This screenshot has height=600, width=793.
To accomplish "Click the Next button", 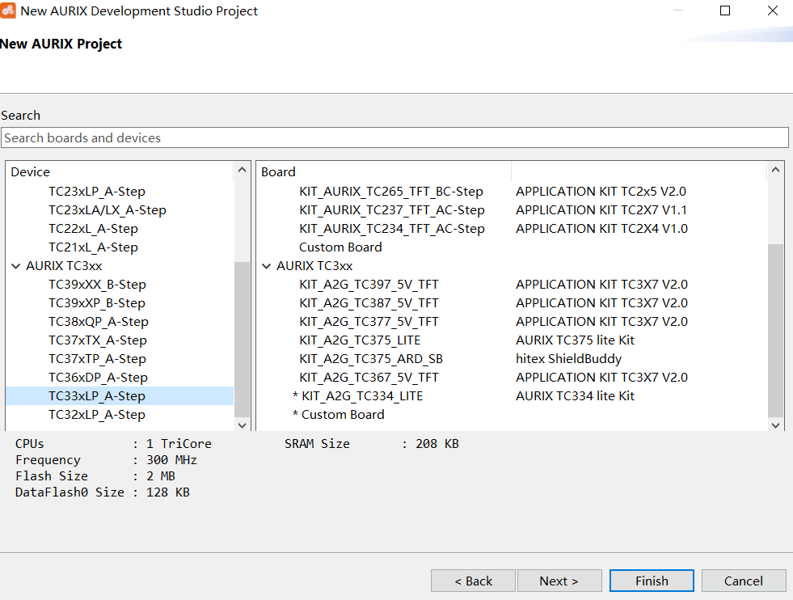I will tap(559, 581).
